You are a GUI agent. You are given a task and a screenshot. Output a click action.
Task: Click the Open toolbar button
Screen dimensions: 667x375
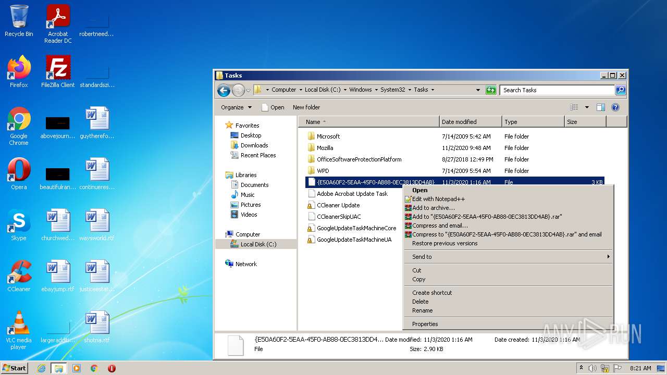[273, 107]
